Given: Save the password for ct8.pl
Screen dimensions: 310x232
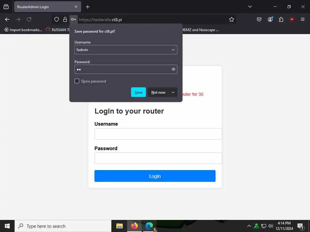Looking at the screenshot, I should click(x=138, y=92).
